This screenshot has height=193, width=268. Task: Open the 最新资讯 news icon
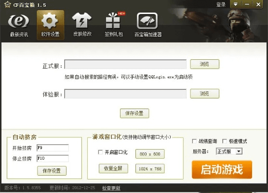[19, 25]
